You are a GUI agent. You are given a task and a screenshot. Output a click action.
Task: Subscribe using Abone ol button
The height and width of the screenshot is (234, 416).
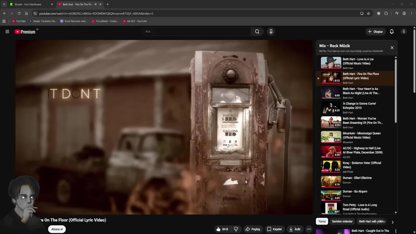[x=57, y=229]
